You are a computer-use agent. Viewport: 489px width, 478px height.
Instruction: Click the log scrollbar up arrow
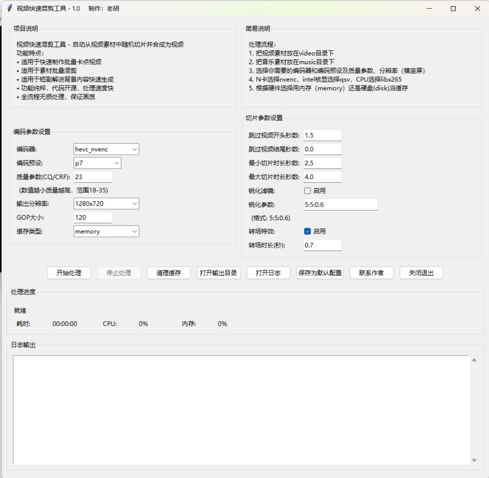click(x=474, y=360)
